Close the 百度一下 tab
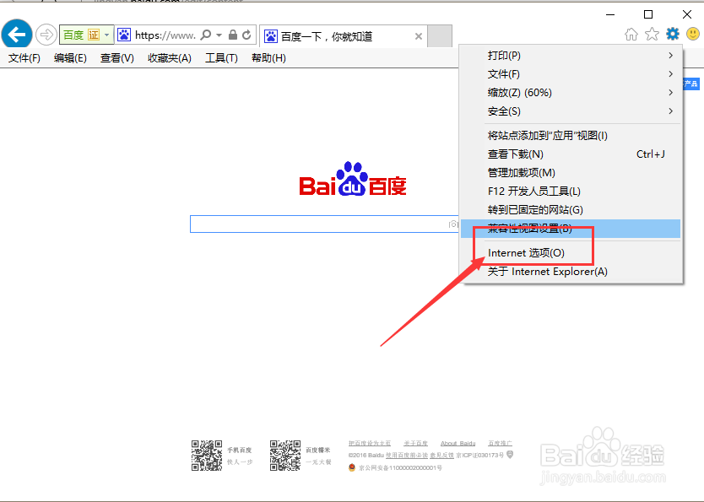 point(419,36)
